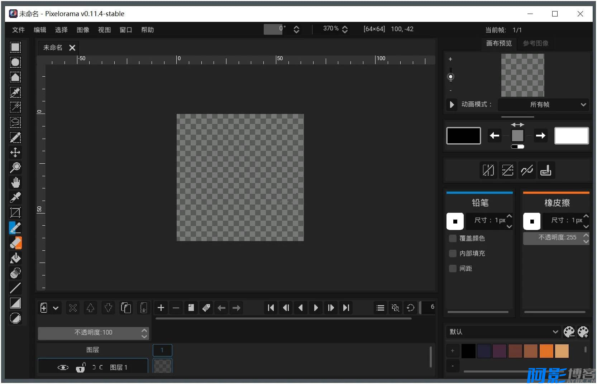Pick the orange palette color
This screenshot has width=597, height=384.
tap(546, 351)
